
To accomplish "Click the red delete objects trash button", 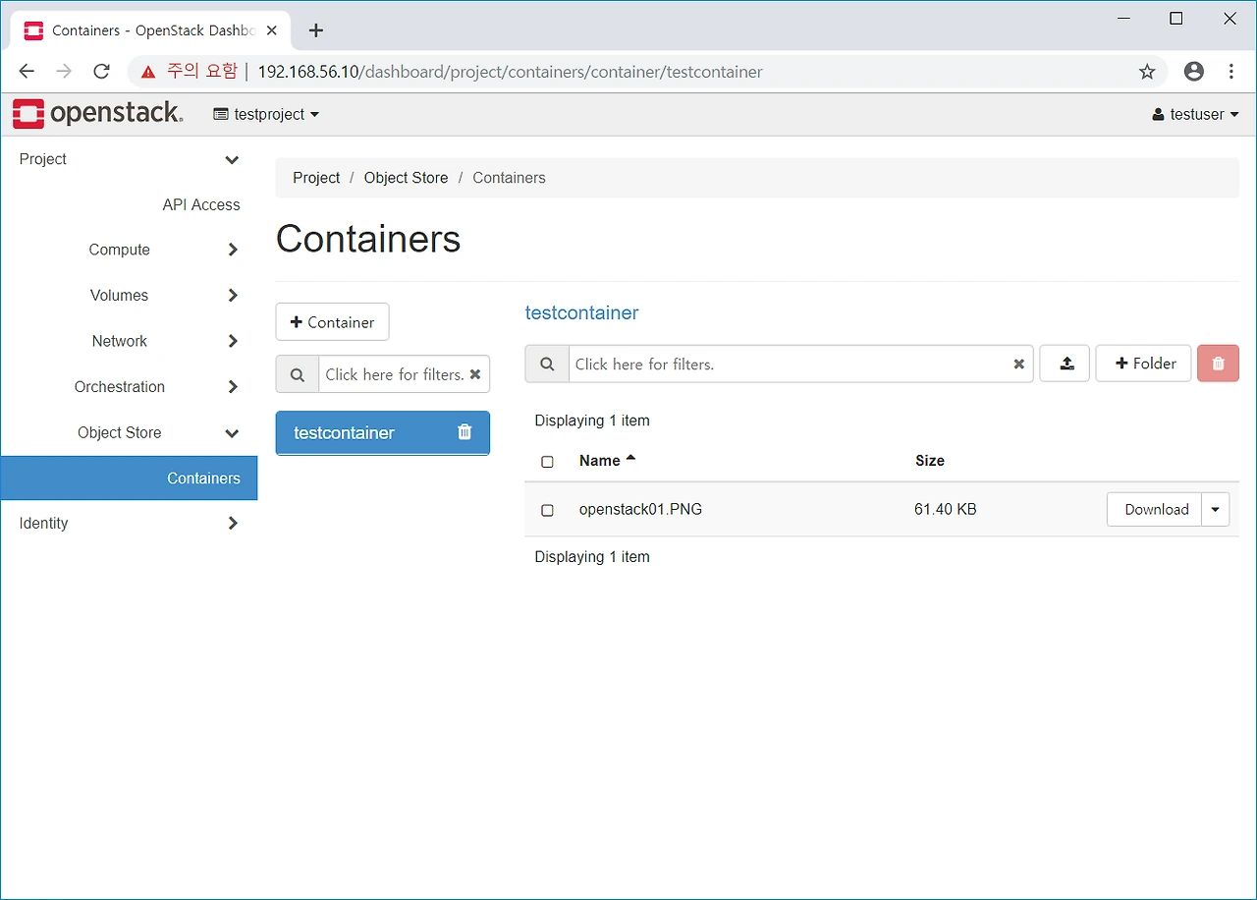I will point(1218,364).
